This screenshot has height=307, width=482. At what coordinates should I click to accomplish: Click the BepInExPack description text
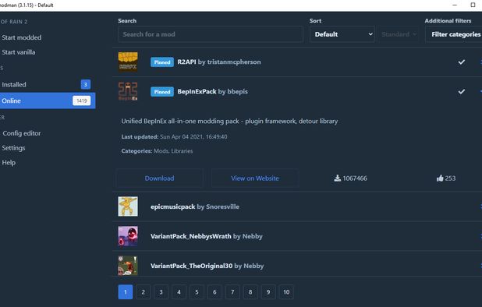coord(229,121)
